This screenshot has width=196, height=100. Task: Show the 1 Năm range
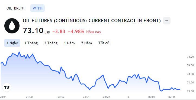[x=69, y=43]
